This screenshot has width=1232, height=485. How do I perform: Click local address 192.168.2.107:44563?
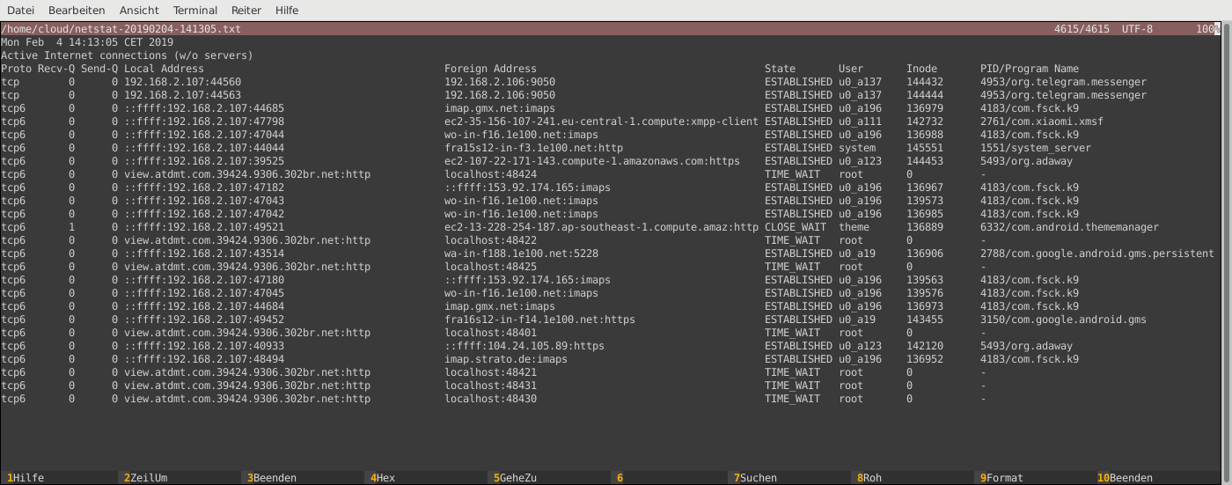tap(182, 95)
